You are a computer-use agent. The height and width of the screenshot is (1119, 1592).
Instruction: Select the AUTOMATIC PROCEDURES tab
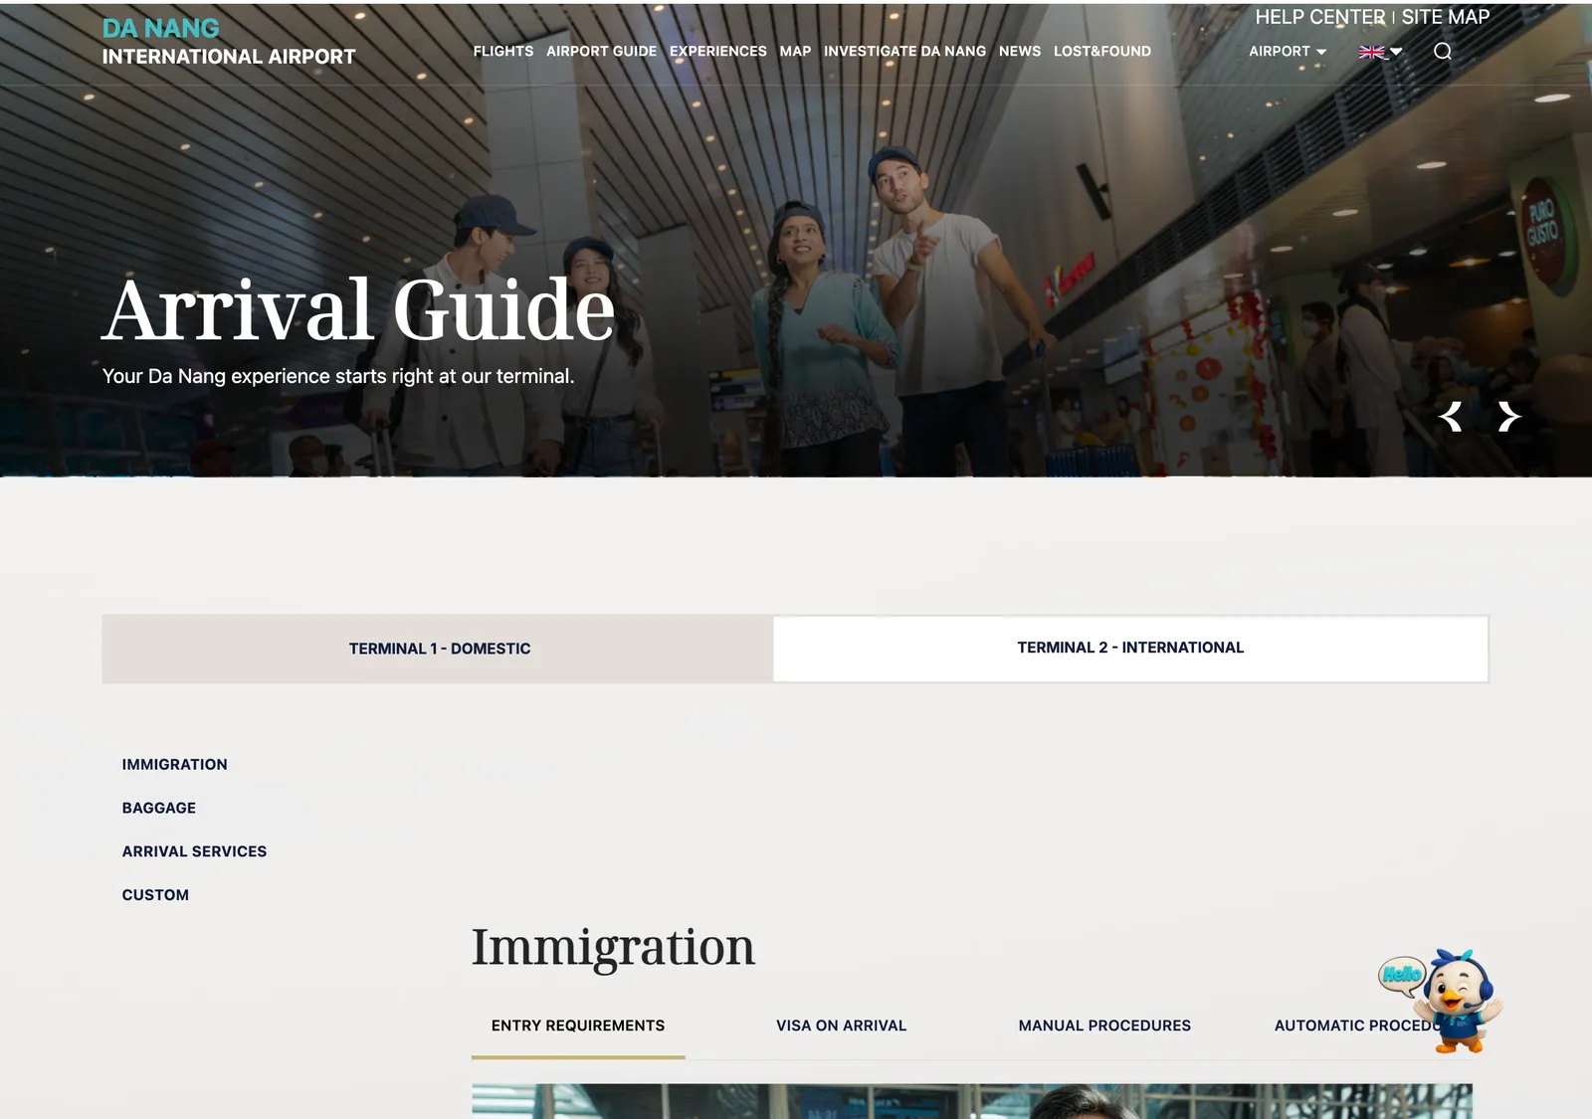1358,1026
